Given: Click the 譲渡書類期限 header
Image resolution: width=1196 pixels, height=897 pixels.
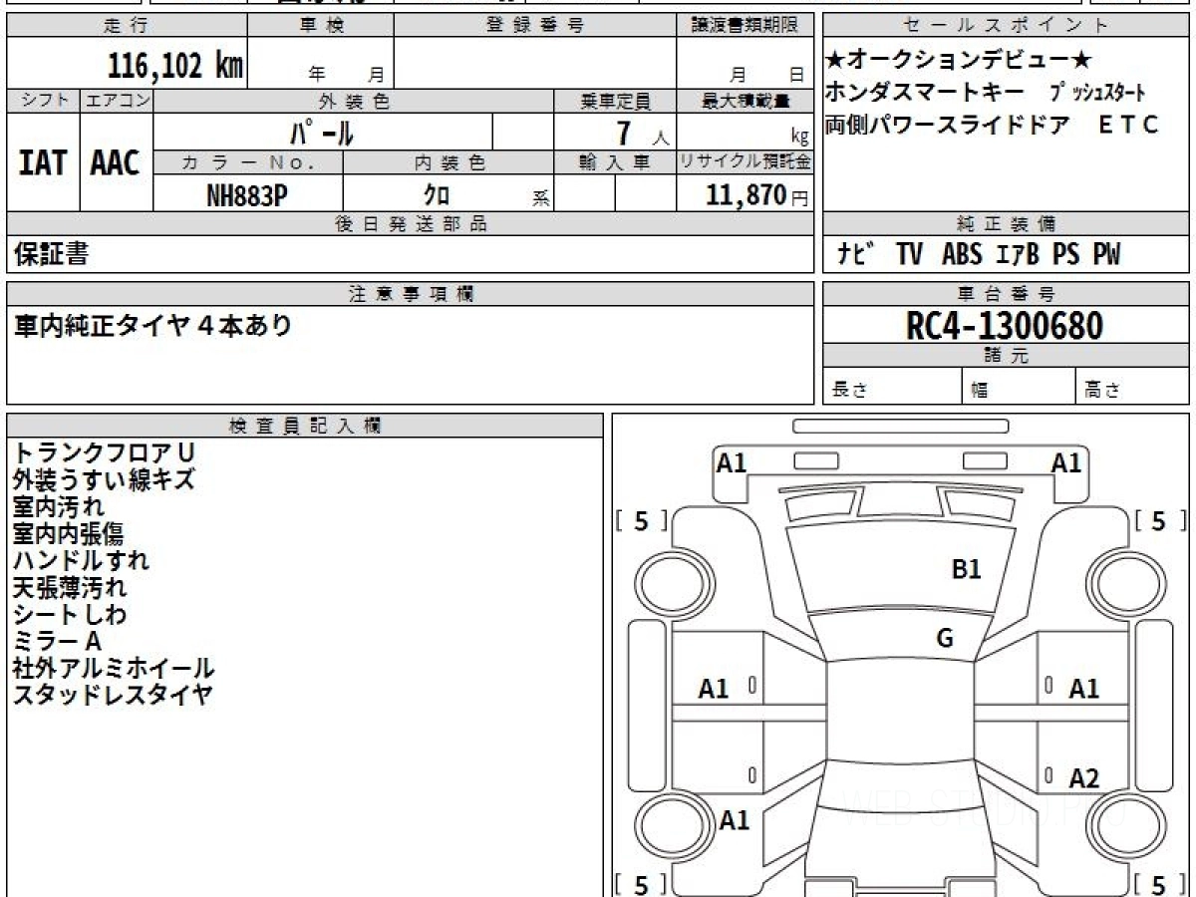Looking at the screenshot, I should click(745, 26).
